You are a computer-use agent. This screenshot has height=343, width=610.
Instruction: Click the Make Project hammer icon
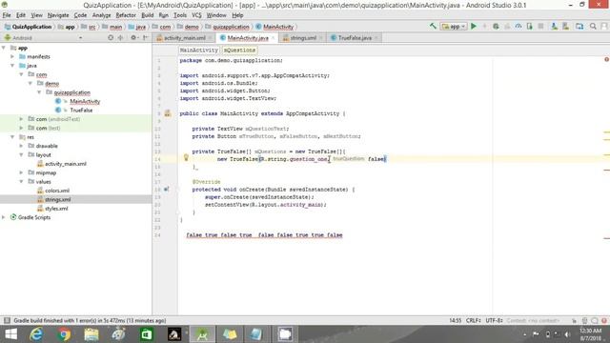click(433, 26)
